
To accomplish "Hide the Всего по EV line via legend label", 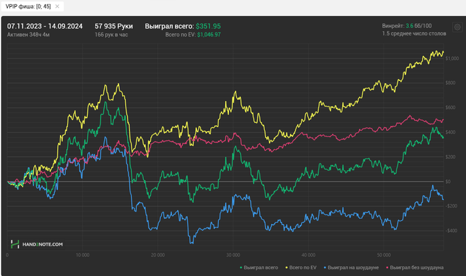I will click(304, 267).
